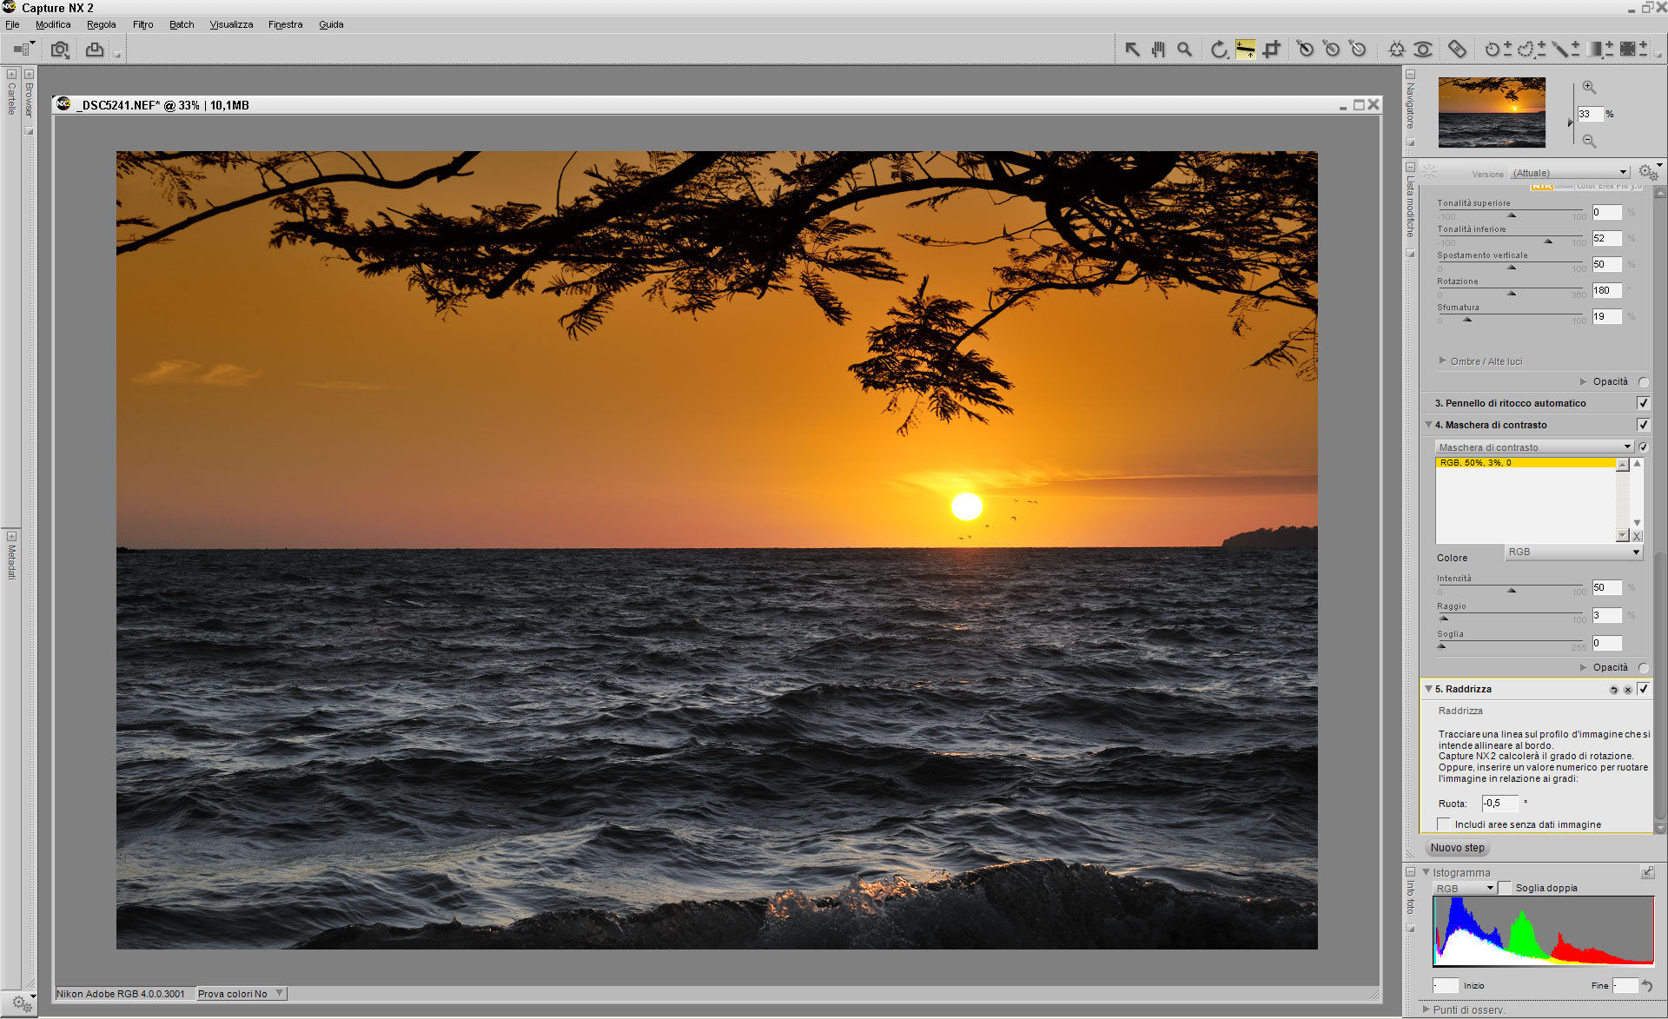1668x1019 pixels.
Task: Toggle the Raddrizza step checkbox
Action: pyautogui.click(x=1643, y=689)
